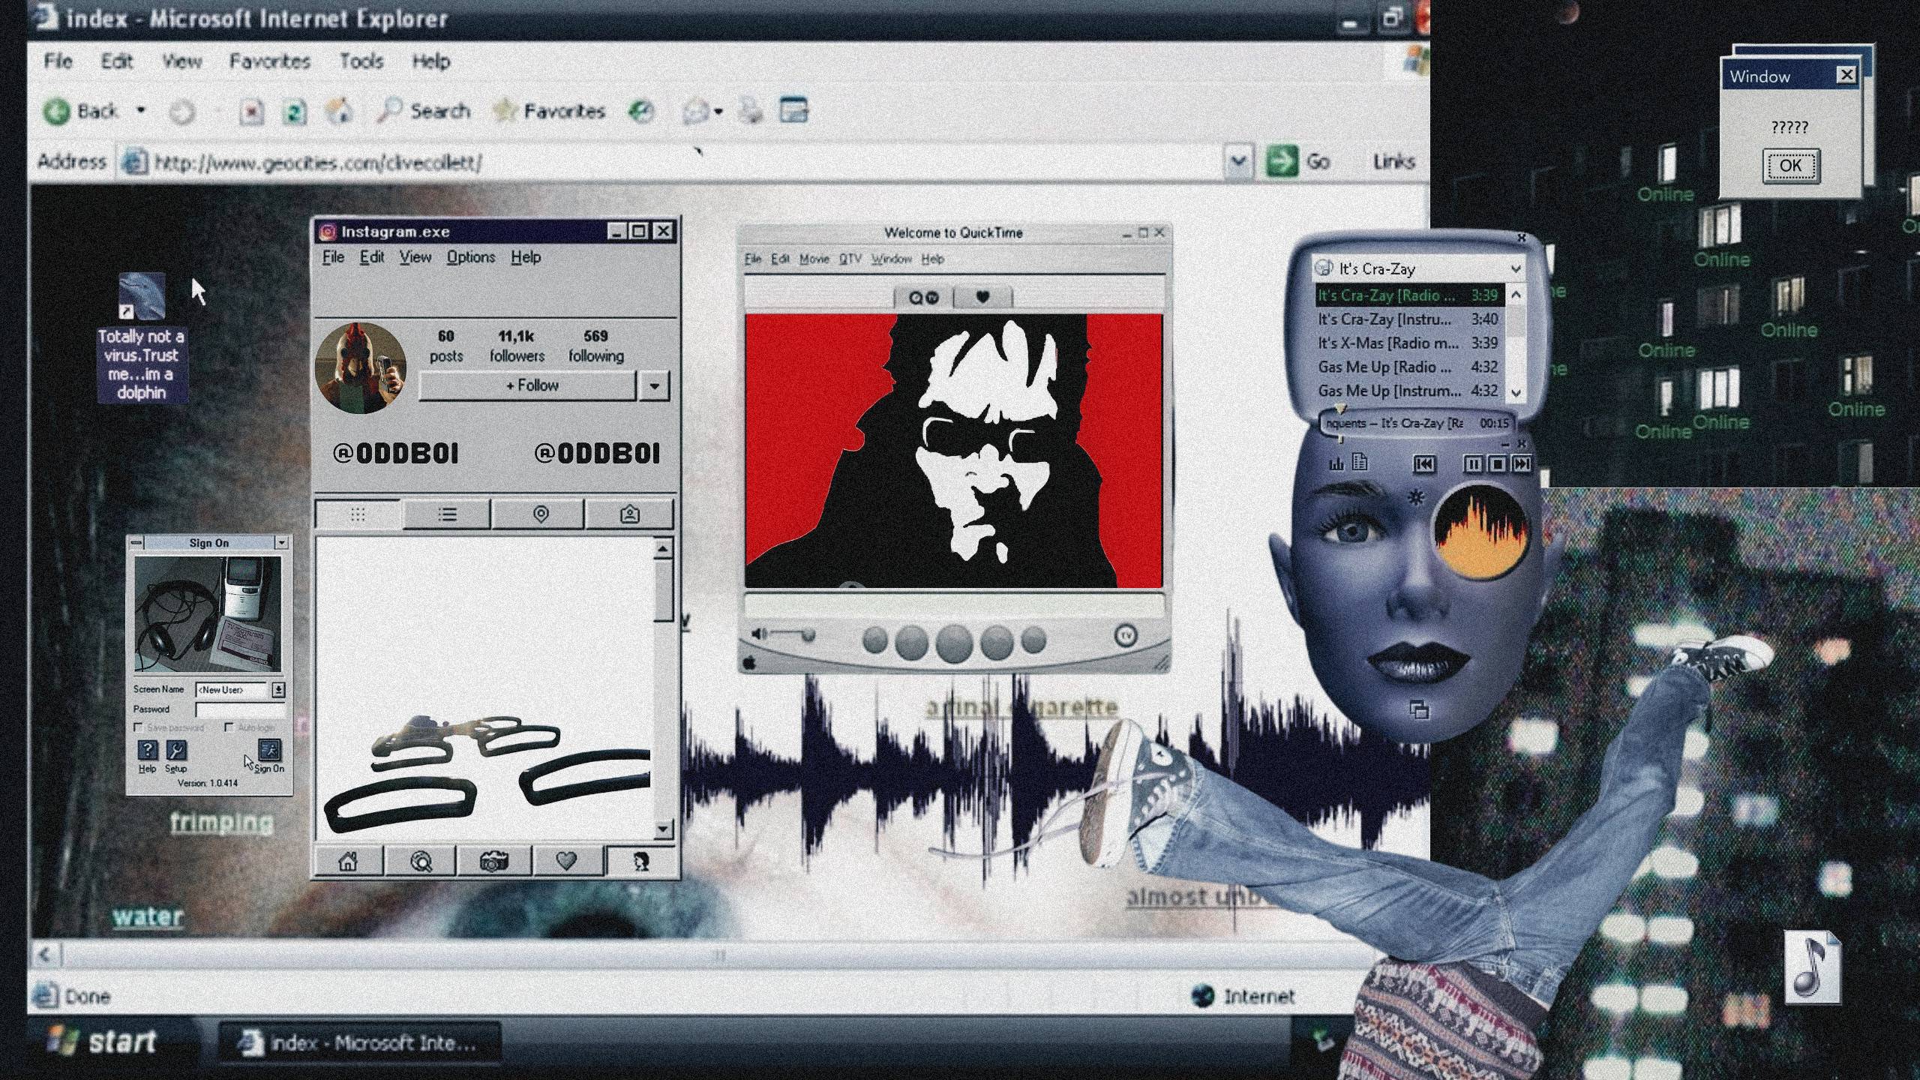Open the QTV menu in QuickTime
Screen dimensions: 1920x1080
tap(850, 259)
